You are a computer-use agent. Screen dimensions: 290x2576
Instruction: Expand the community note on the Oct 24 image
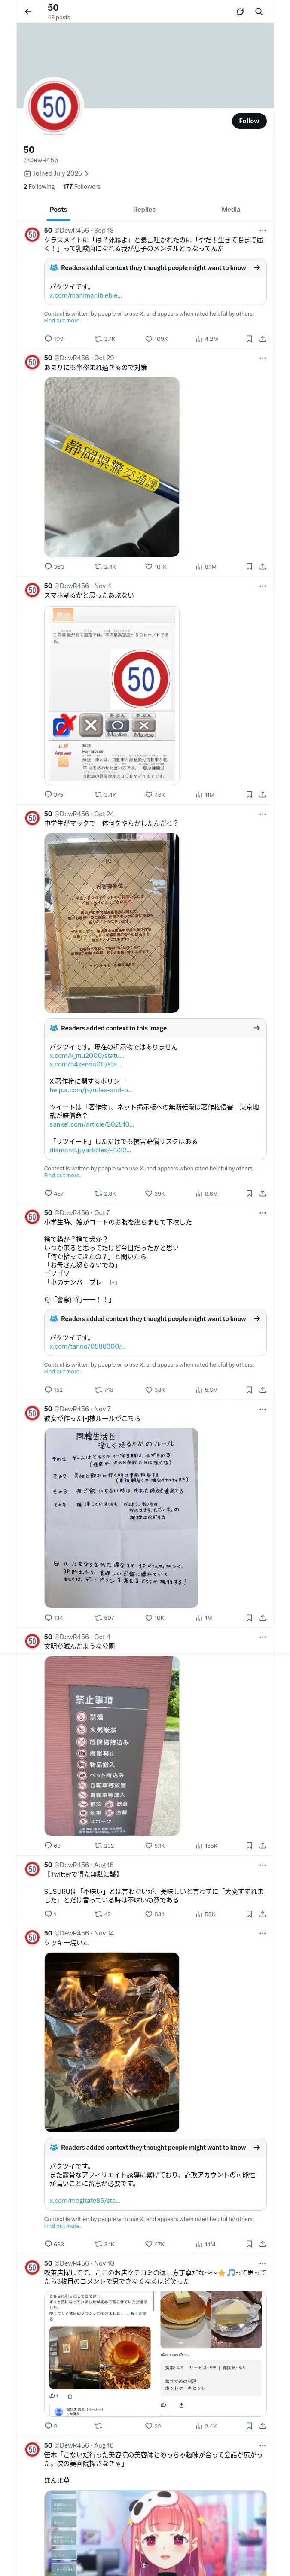pyautogui.click(x=257, y=1027)
